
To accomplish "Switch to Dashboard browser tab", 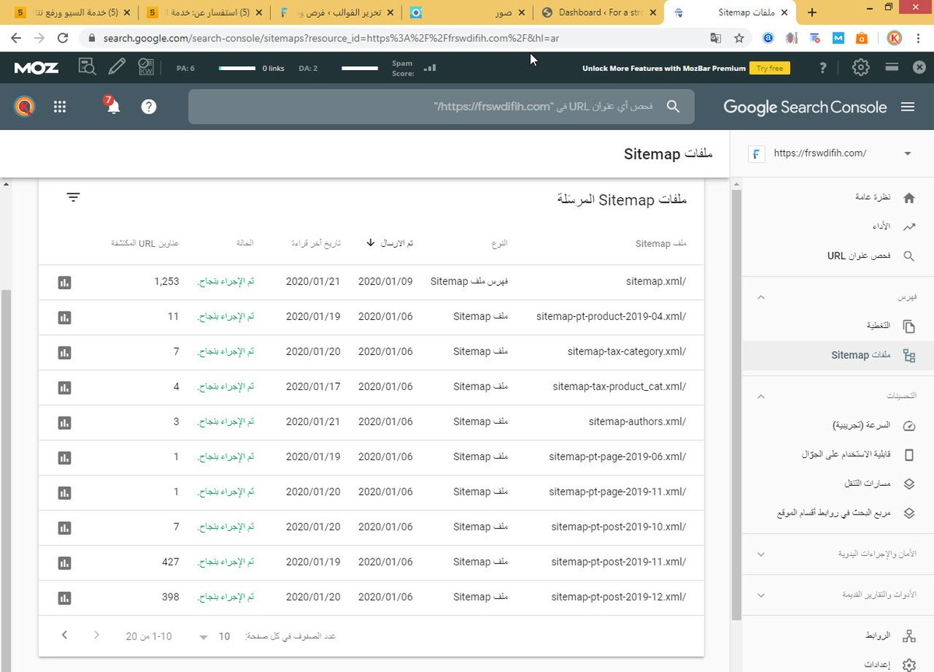I will [x=598, y=12].
